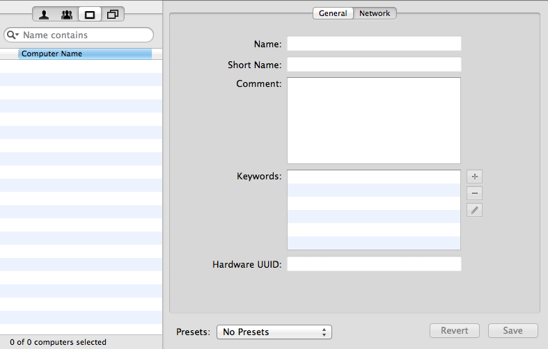Screen dimensions: 548x349
Task: Sort by the Computer Name column header
Action: (85, 54)
